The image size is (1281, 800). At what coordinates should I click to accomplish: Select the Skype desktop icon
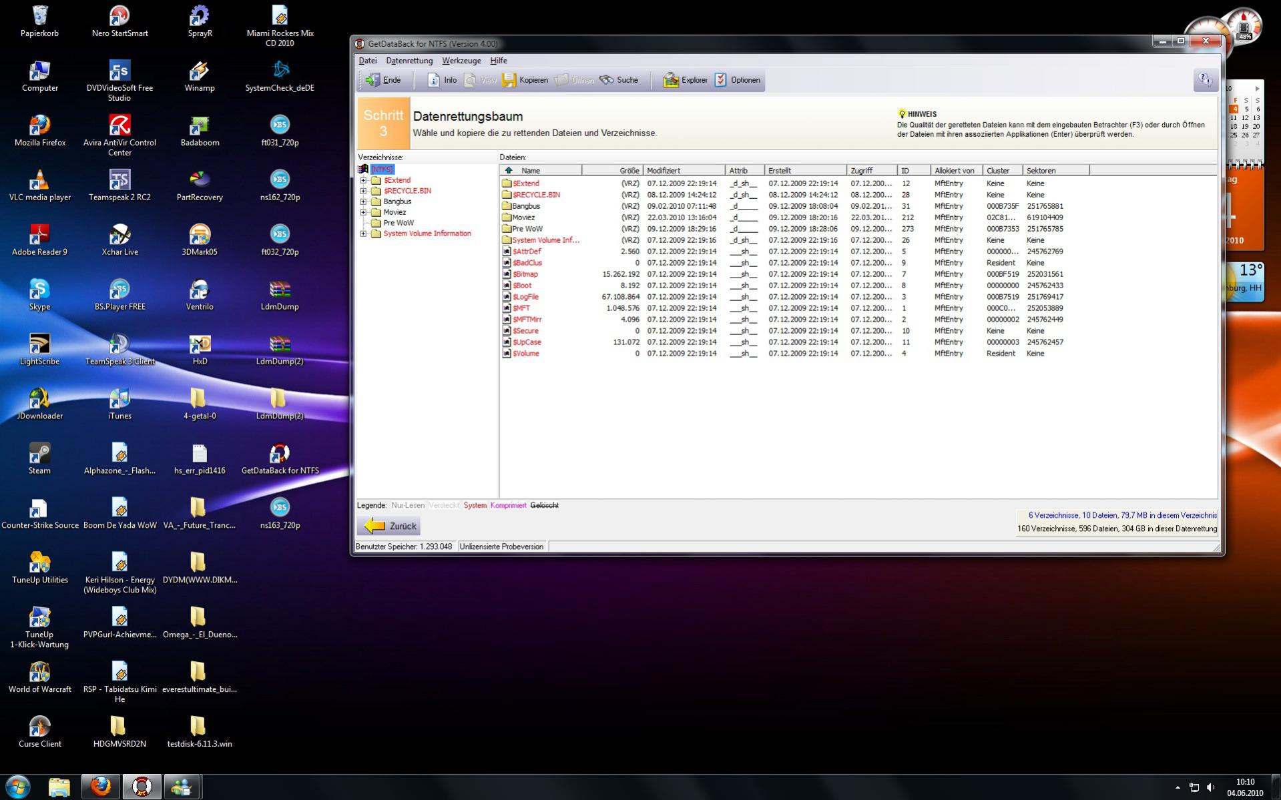click(x=40, y=294)
